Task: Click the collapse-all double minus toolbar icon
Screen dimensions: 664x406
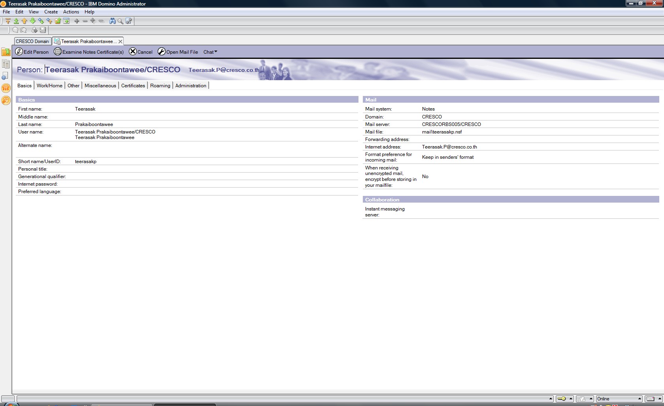Action: coord(102,21)
